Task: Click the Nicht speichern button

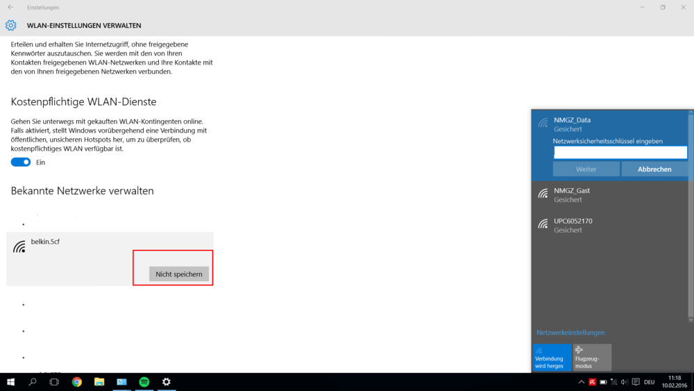Action: pos(179,274)
